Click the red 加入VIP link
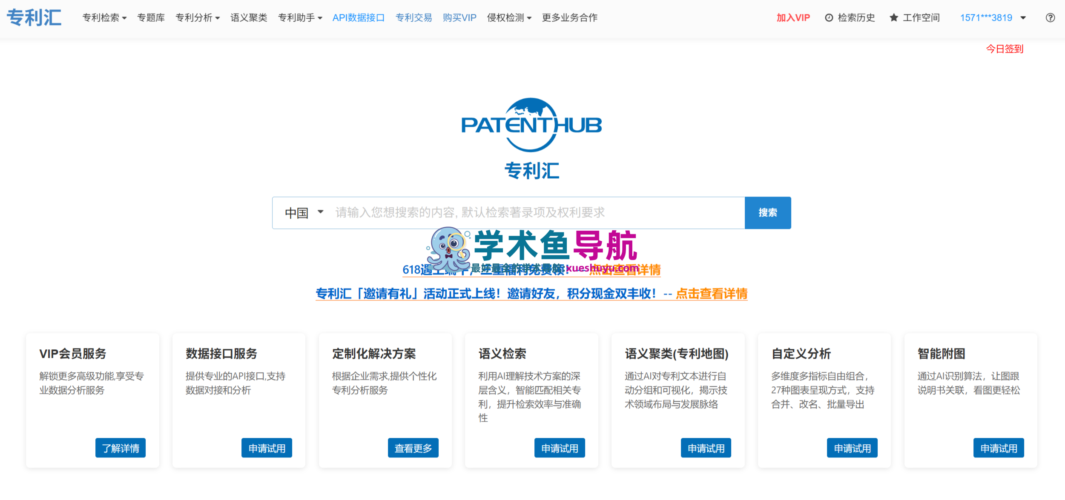Image resolution: width=1065 pixels, height=500 pixels. pyautogui.click(x=793, y=18)
